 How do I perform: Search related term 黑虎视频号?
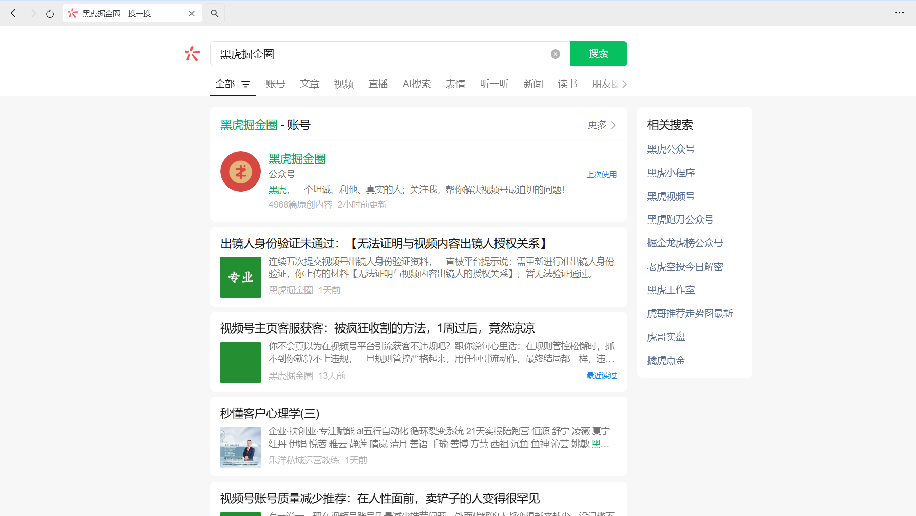pos(671,196)
